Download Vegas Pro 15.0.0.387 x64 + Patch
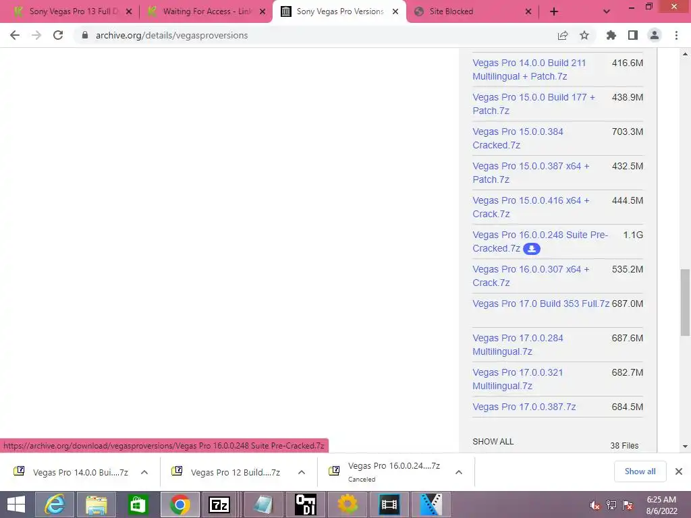 point(530,173)
